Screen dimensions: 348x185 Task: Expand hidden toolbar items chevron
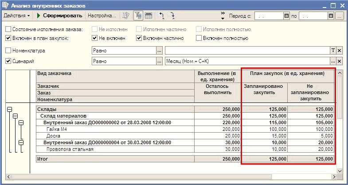(x=223, y=16)
